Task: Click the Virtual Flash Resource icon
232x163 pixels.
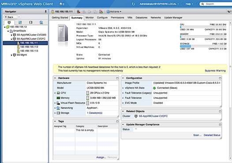Action: click(x=58, y=103)
